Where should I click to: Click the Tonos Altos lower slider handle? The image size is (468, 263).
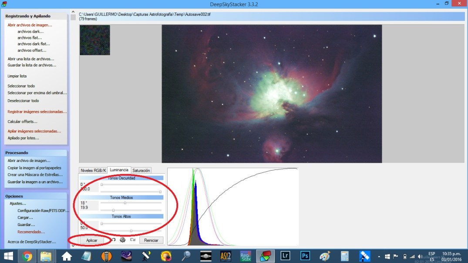click(131, 231)
